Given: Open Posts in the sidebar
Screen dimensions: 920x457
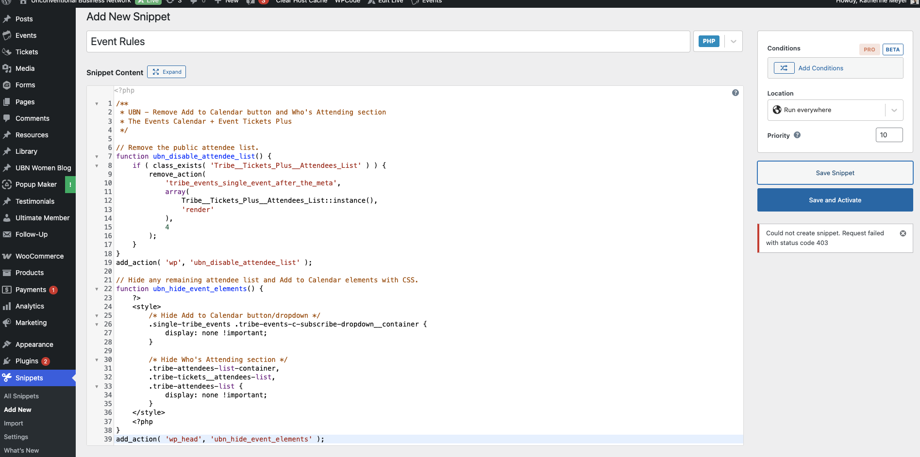Looking at the screenshot, I should [x=24, y=19].
